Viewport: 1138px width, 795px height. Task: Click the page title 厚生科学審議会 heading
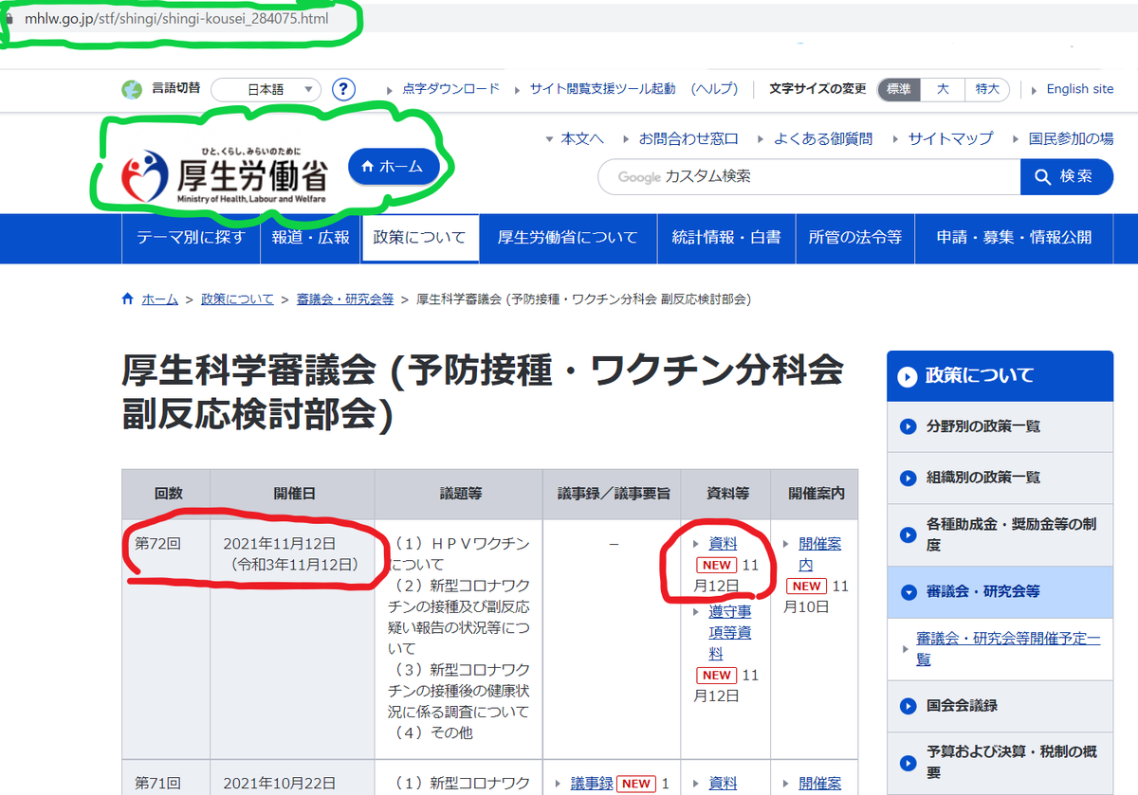coord(482,393)
